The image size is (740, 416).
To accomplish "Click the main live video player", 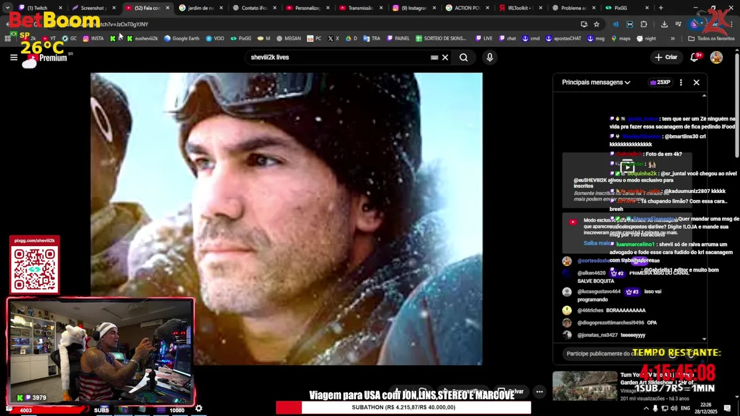I will pos(286,218).
